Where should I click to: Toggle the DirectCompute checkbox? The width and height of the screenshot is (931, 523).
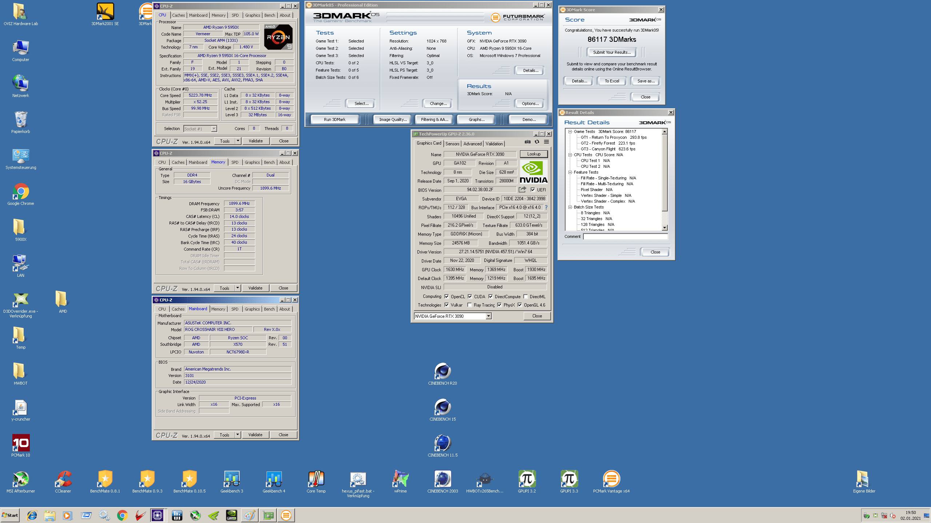pos(491,296)
